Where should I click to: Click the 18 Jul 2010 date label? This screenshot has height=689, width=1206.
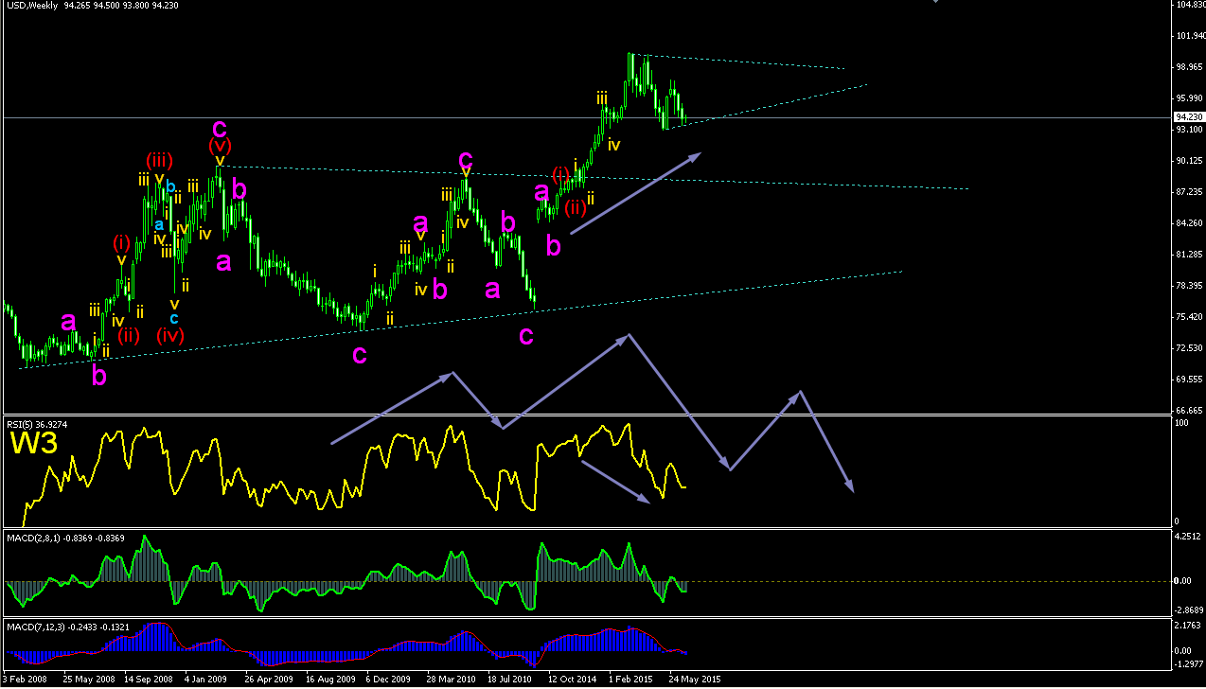[511, 679]
